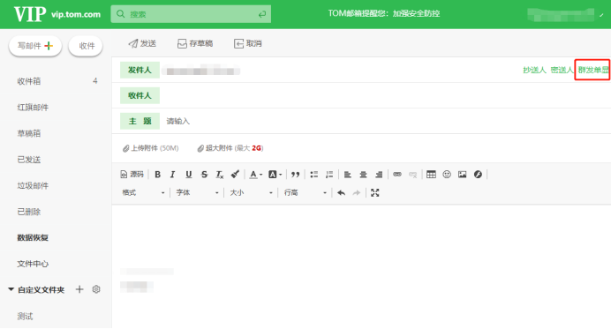Collapse the 自定义文件夹 section
The width and height of the screenshot is (611, 329).
11,289
